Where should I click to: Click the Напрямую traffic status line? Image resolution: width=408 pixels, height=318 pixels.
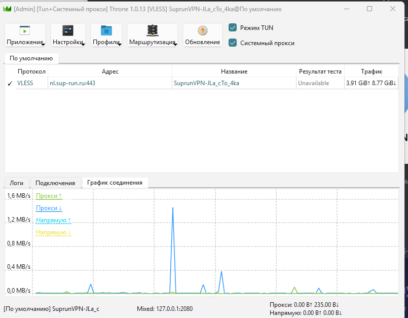pos(306,313)
